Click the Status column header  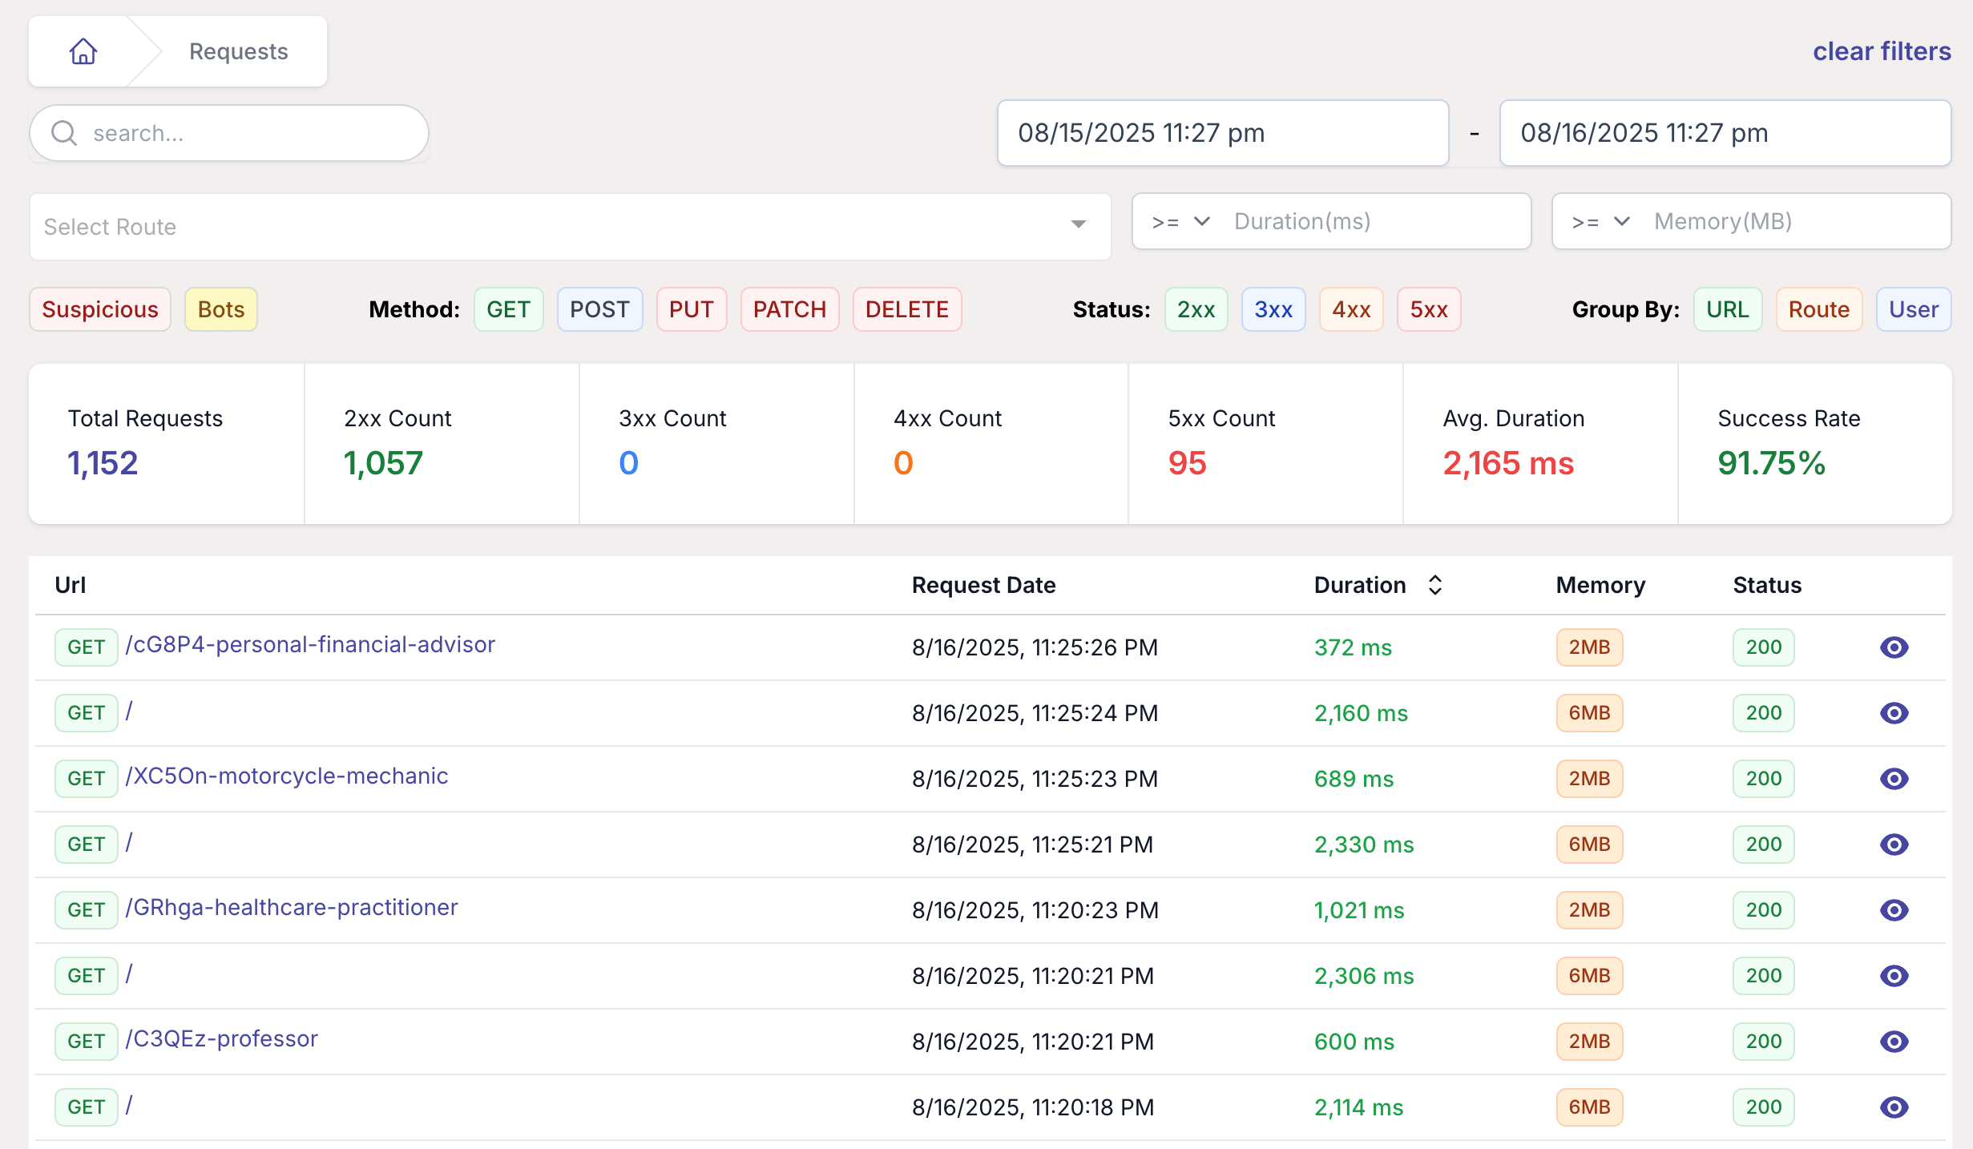click(1767, 585)
